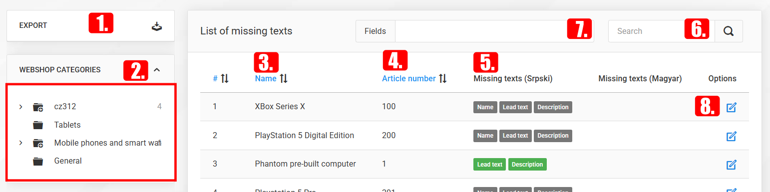Click the EXPORT panel label

pos(33,25)
